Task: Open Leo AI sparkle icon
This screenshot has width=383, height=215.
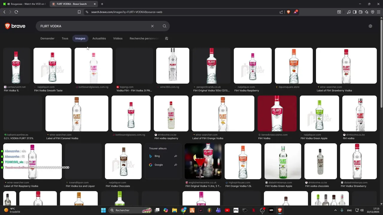Action: [x=367, y=12]
